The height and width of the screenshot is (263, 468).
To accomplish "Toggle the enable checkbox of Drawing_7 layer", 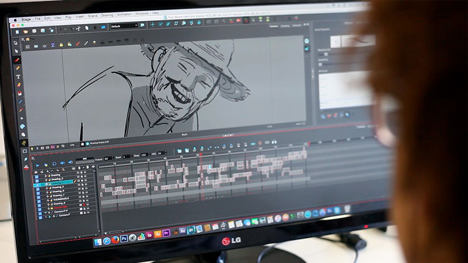I will [39, 197].
